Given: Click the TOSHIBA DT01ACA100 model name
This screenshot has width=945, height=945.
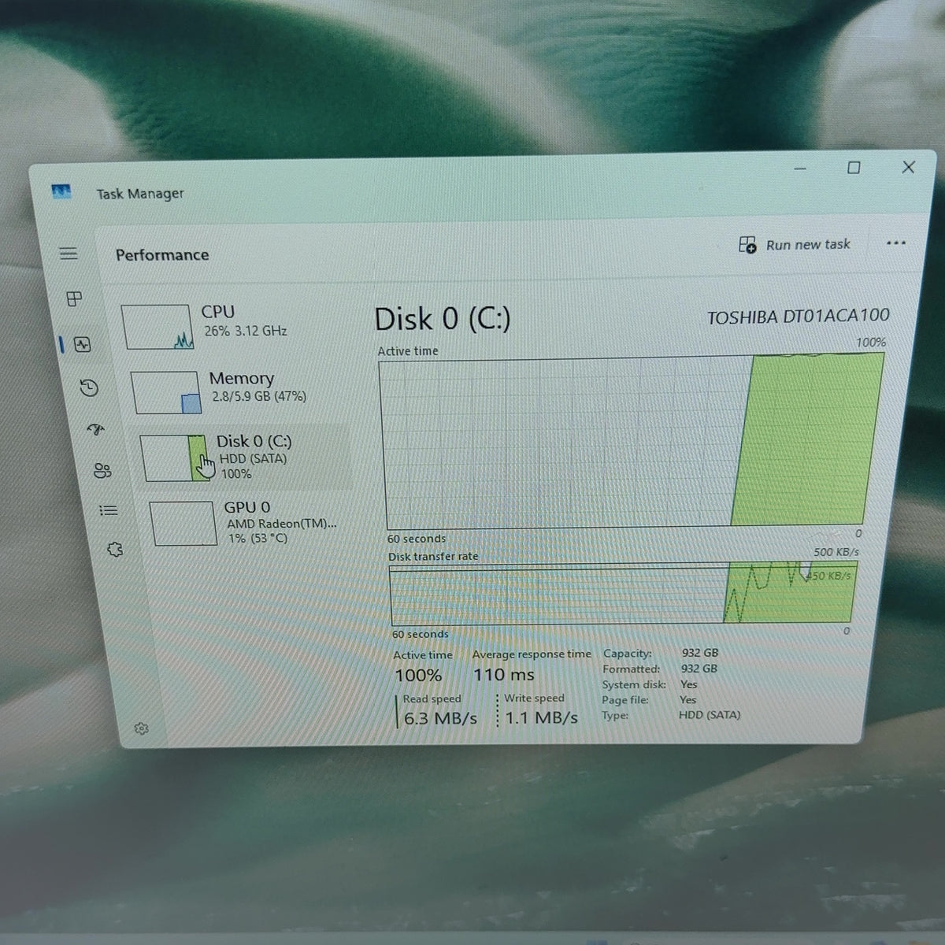Looking at the screenshot, I should (x=799, y=317).
